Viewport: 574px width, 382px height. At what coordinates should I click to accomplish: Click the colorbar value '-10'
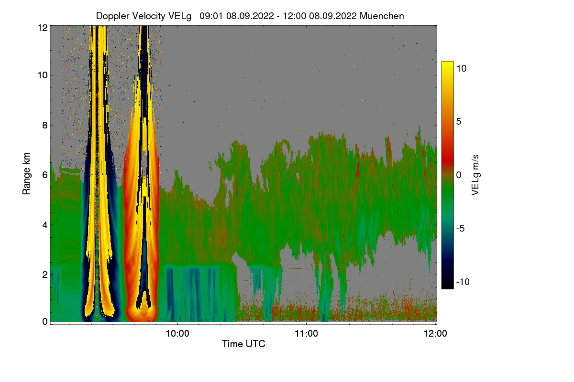tap(464, 282)
